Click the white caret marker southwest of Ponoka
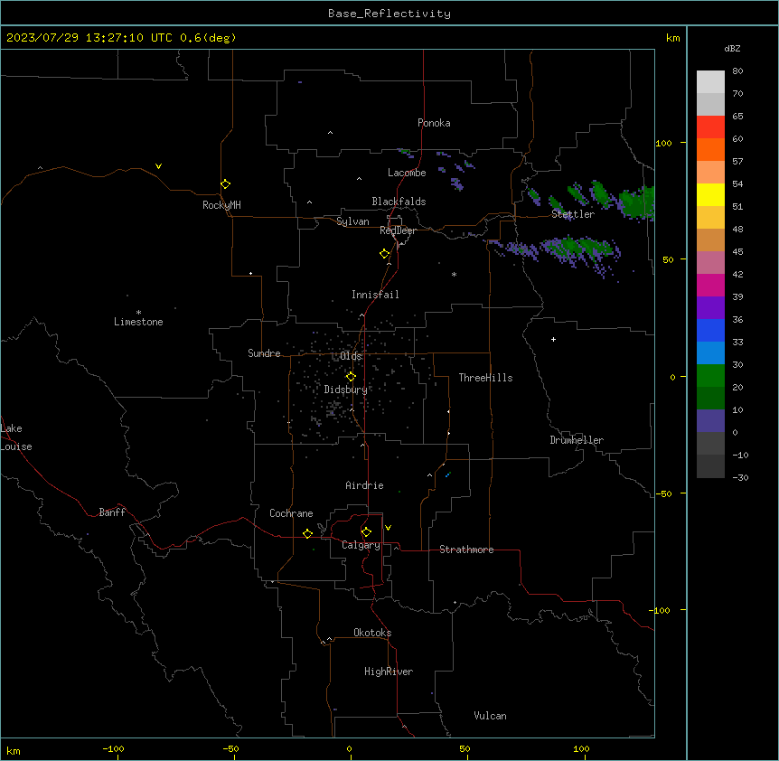 pyautogui.click(x=330, y=133)
